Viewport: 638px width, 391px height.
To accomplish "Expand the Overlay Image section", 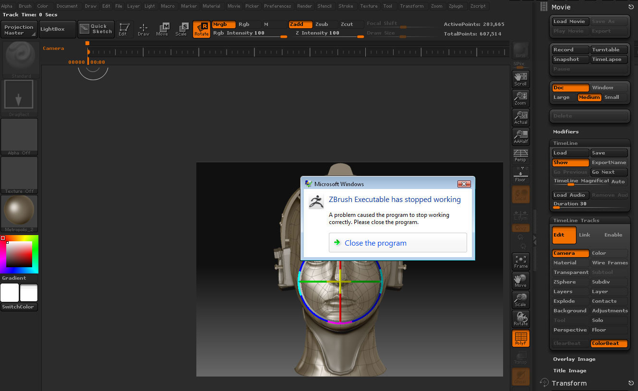I will click(574, 359).
